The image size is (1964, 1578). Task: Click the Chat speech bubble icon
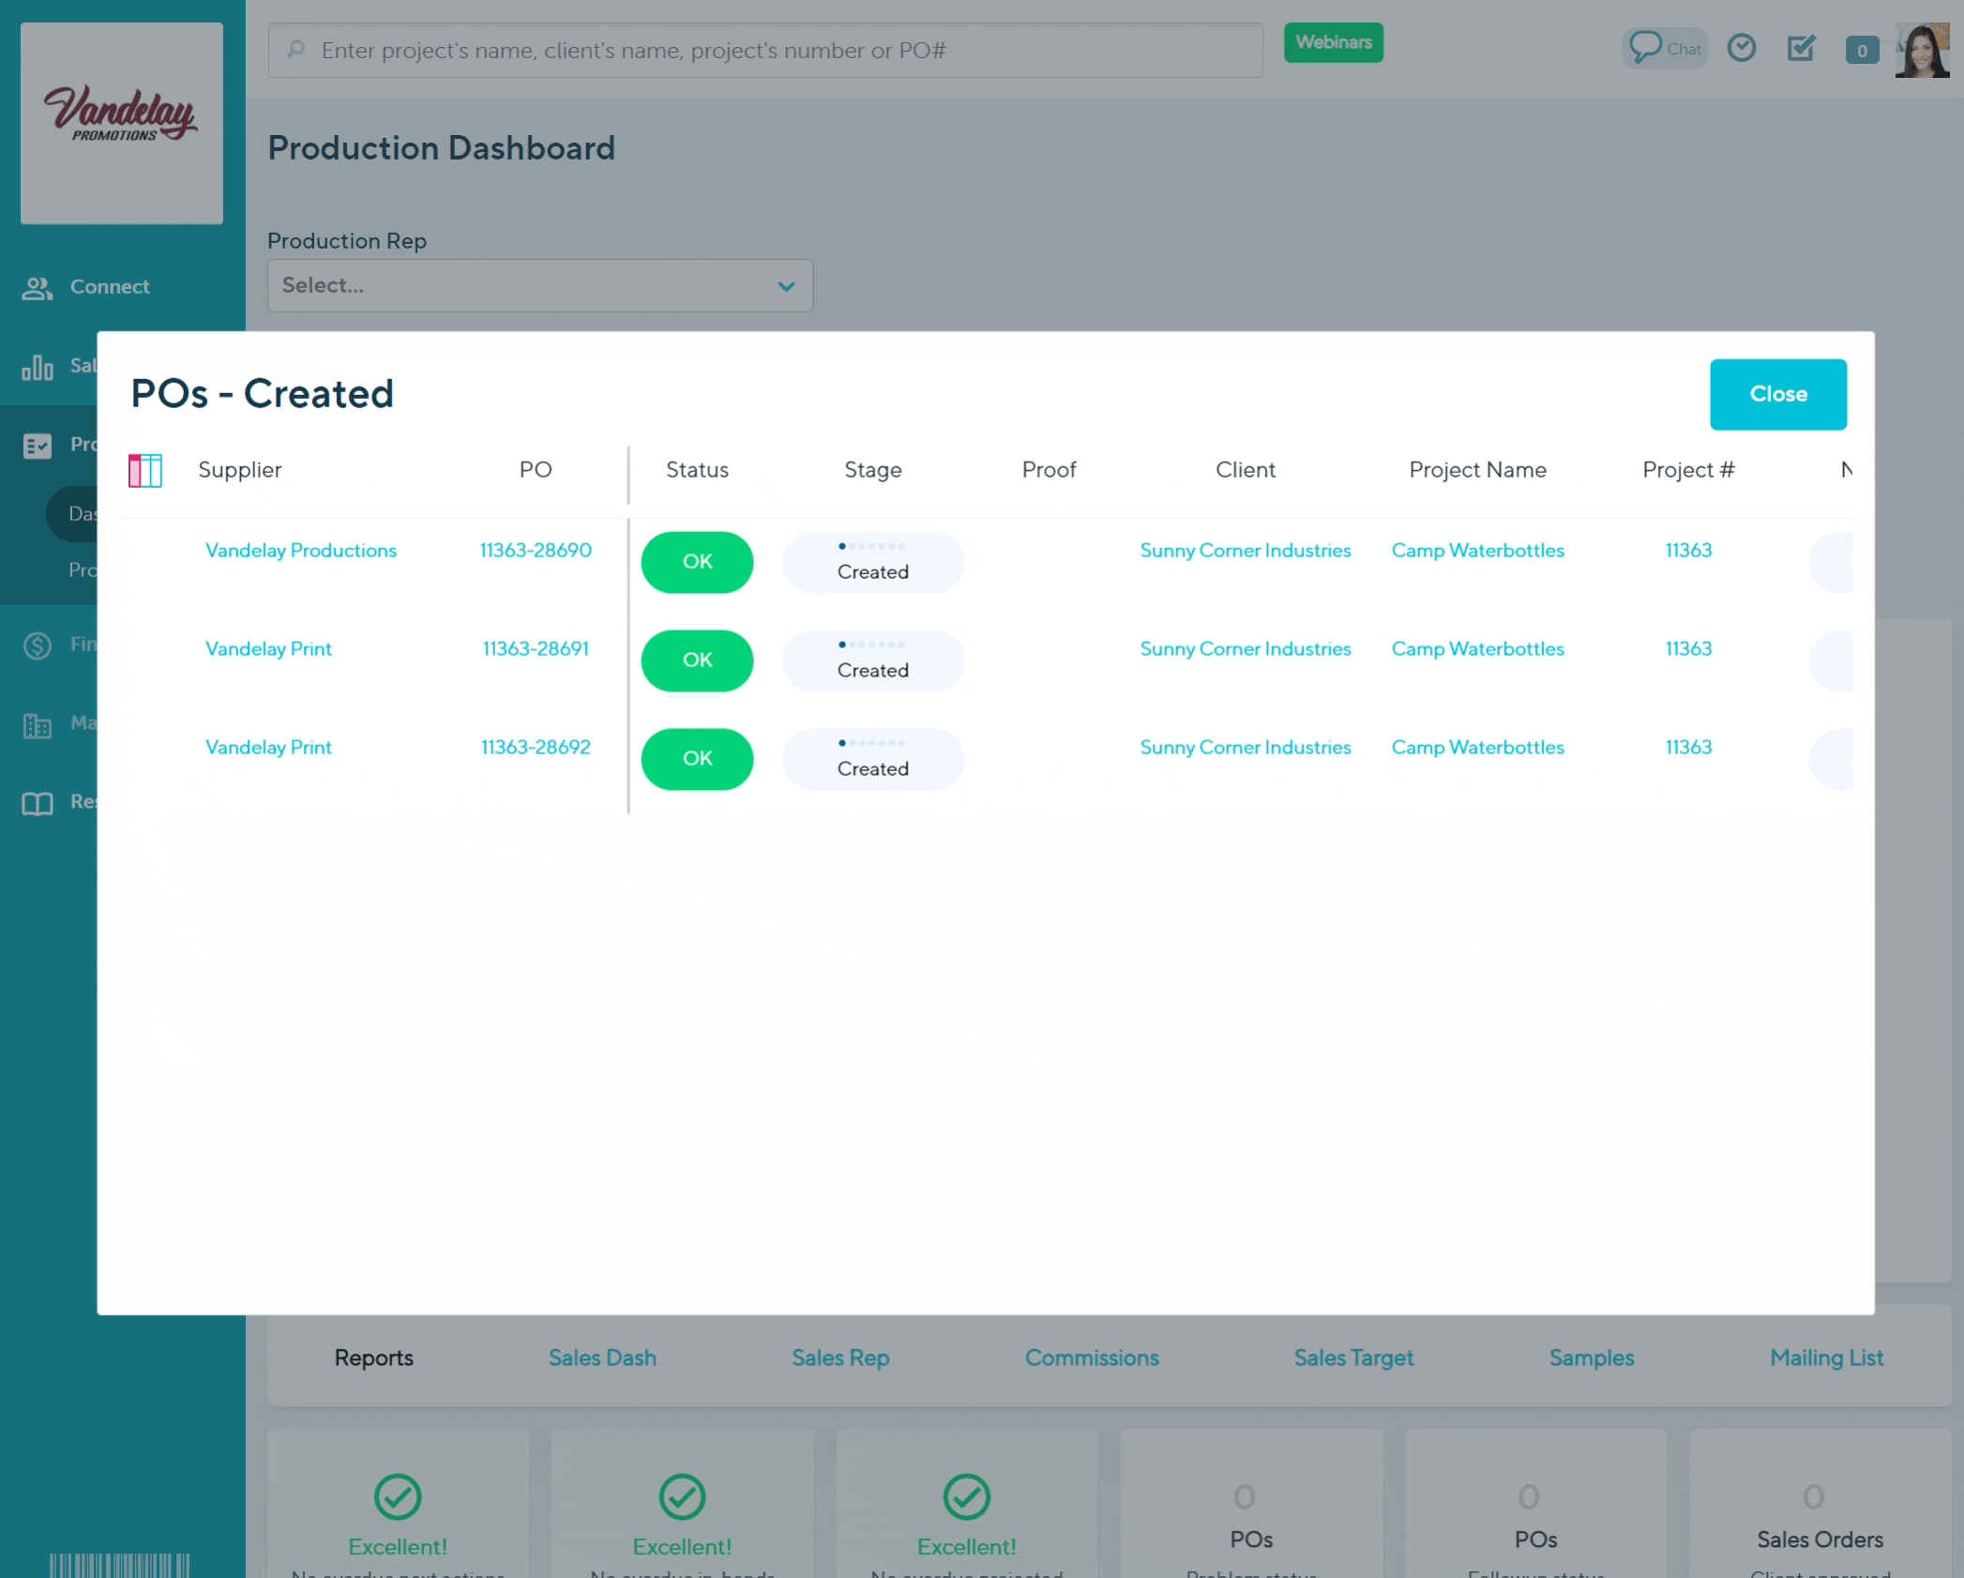point(1645,47)
